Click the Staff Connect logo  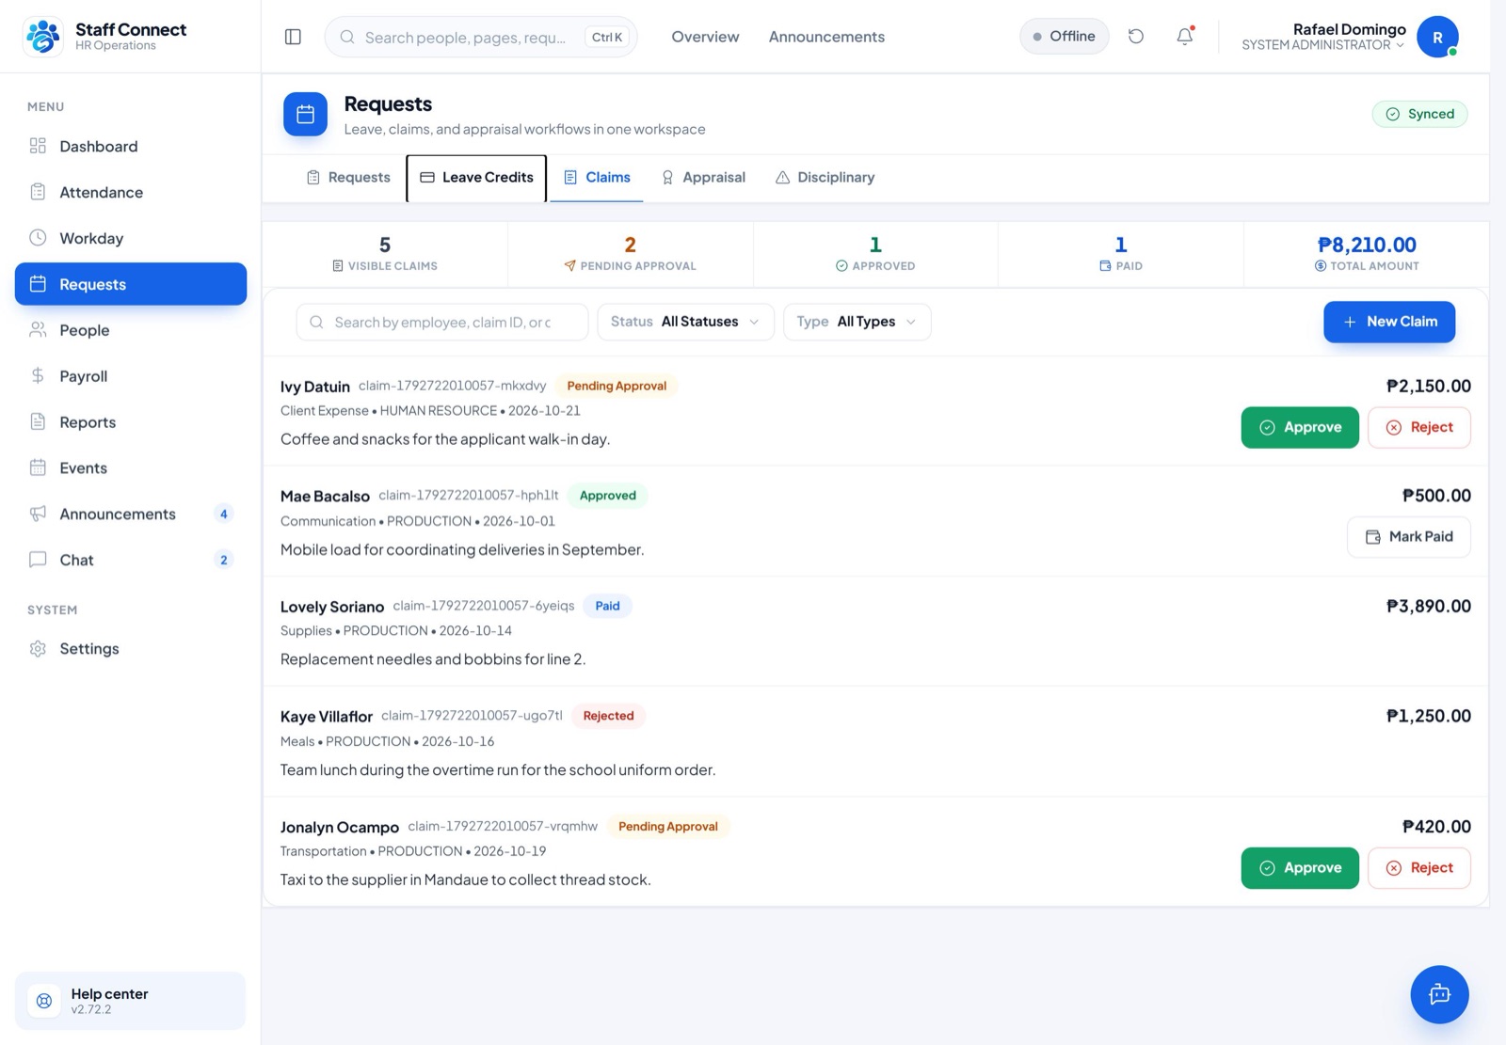(x=42, y=37)
